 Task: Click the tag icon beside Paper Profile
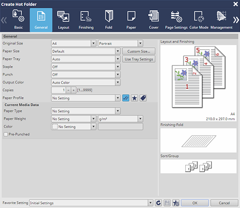click(143, 98)
